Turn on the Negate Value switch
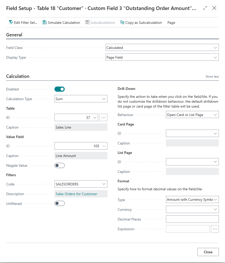The image size is (225, 263). point(59,165)
